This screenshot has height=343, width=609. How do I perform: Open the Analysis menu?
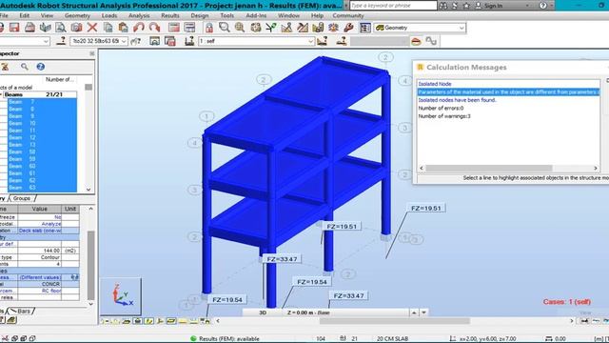(x=139, y=15)
